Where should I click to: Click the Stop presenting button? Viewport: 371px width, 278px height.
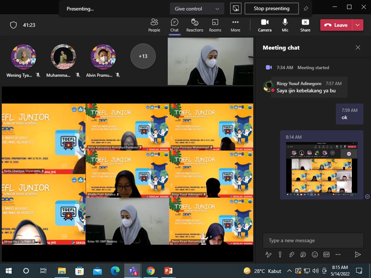click(x=271, y=9)
